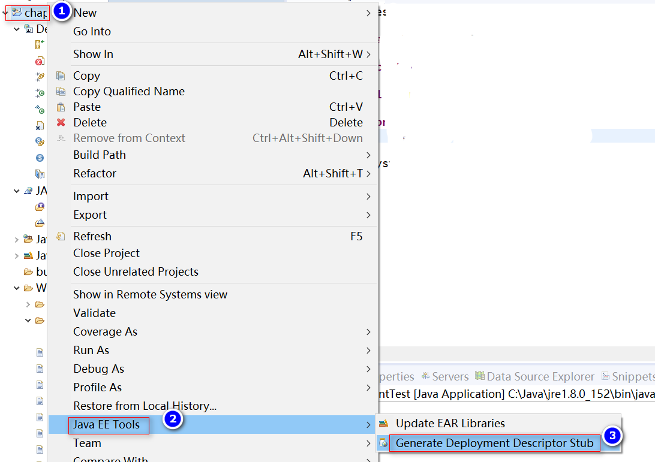Image resolution: width=655 pixels, height=462 pixels.
Task: Select the ruler icon with green arrow
Action: [x=40, y=44]
